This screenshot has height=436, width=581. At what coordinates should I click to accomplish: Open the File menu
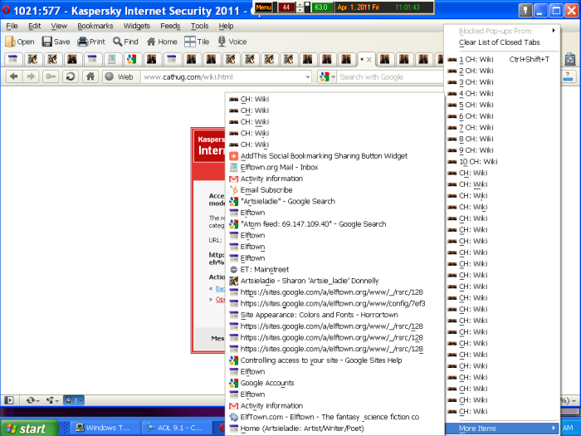coord(12,26)
